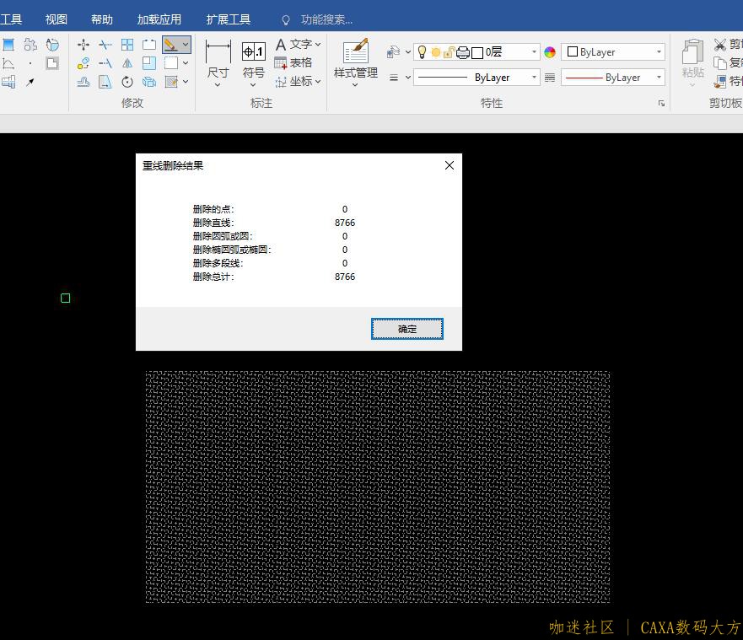The height and width of the screenshot is (640, 743).
Task: Click the 尺寸 dimension tool
Action: coord(218,61)
